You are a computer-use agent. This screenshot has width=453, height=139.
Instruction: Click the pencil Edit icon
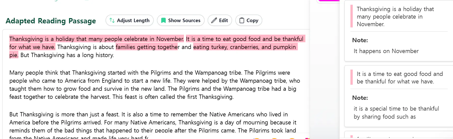(x=214, y=20)
